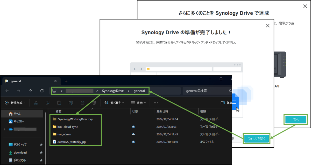Add a new Explorer tab
This screenshot has width=311, height=165.
click(66, 81)
